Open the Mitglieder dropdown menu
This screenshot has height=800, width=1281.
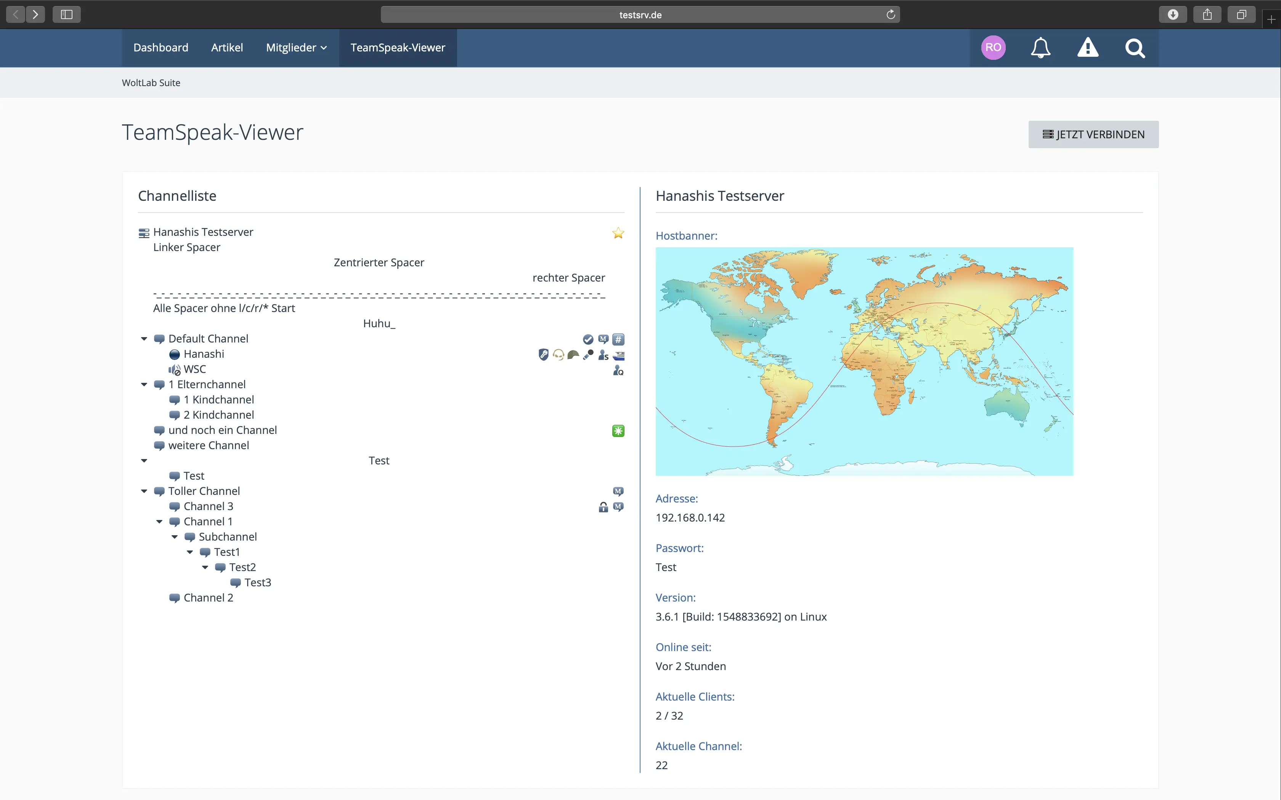(296, 48)
